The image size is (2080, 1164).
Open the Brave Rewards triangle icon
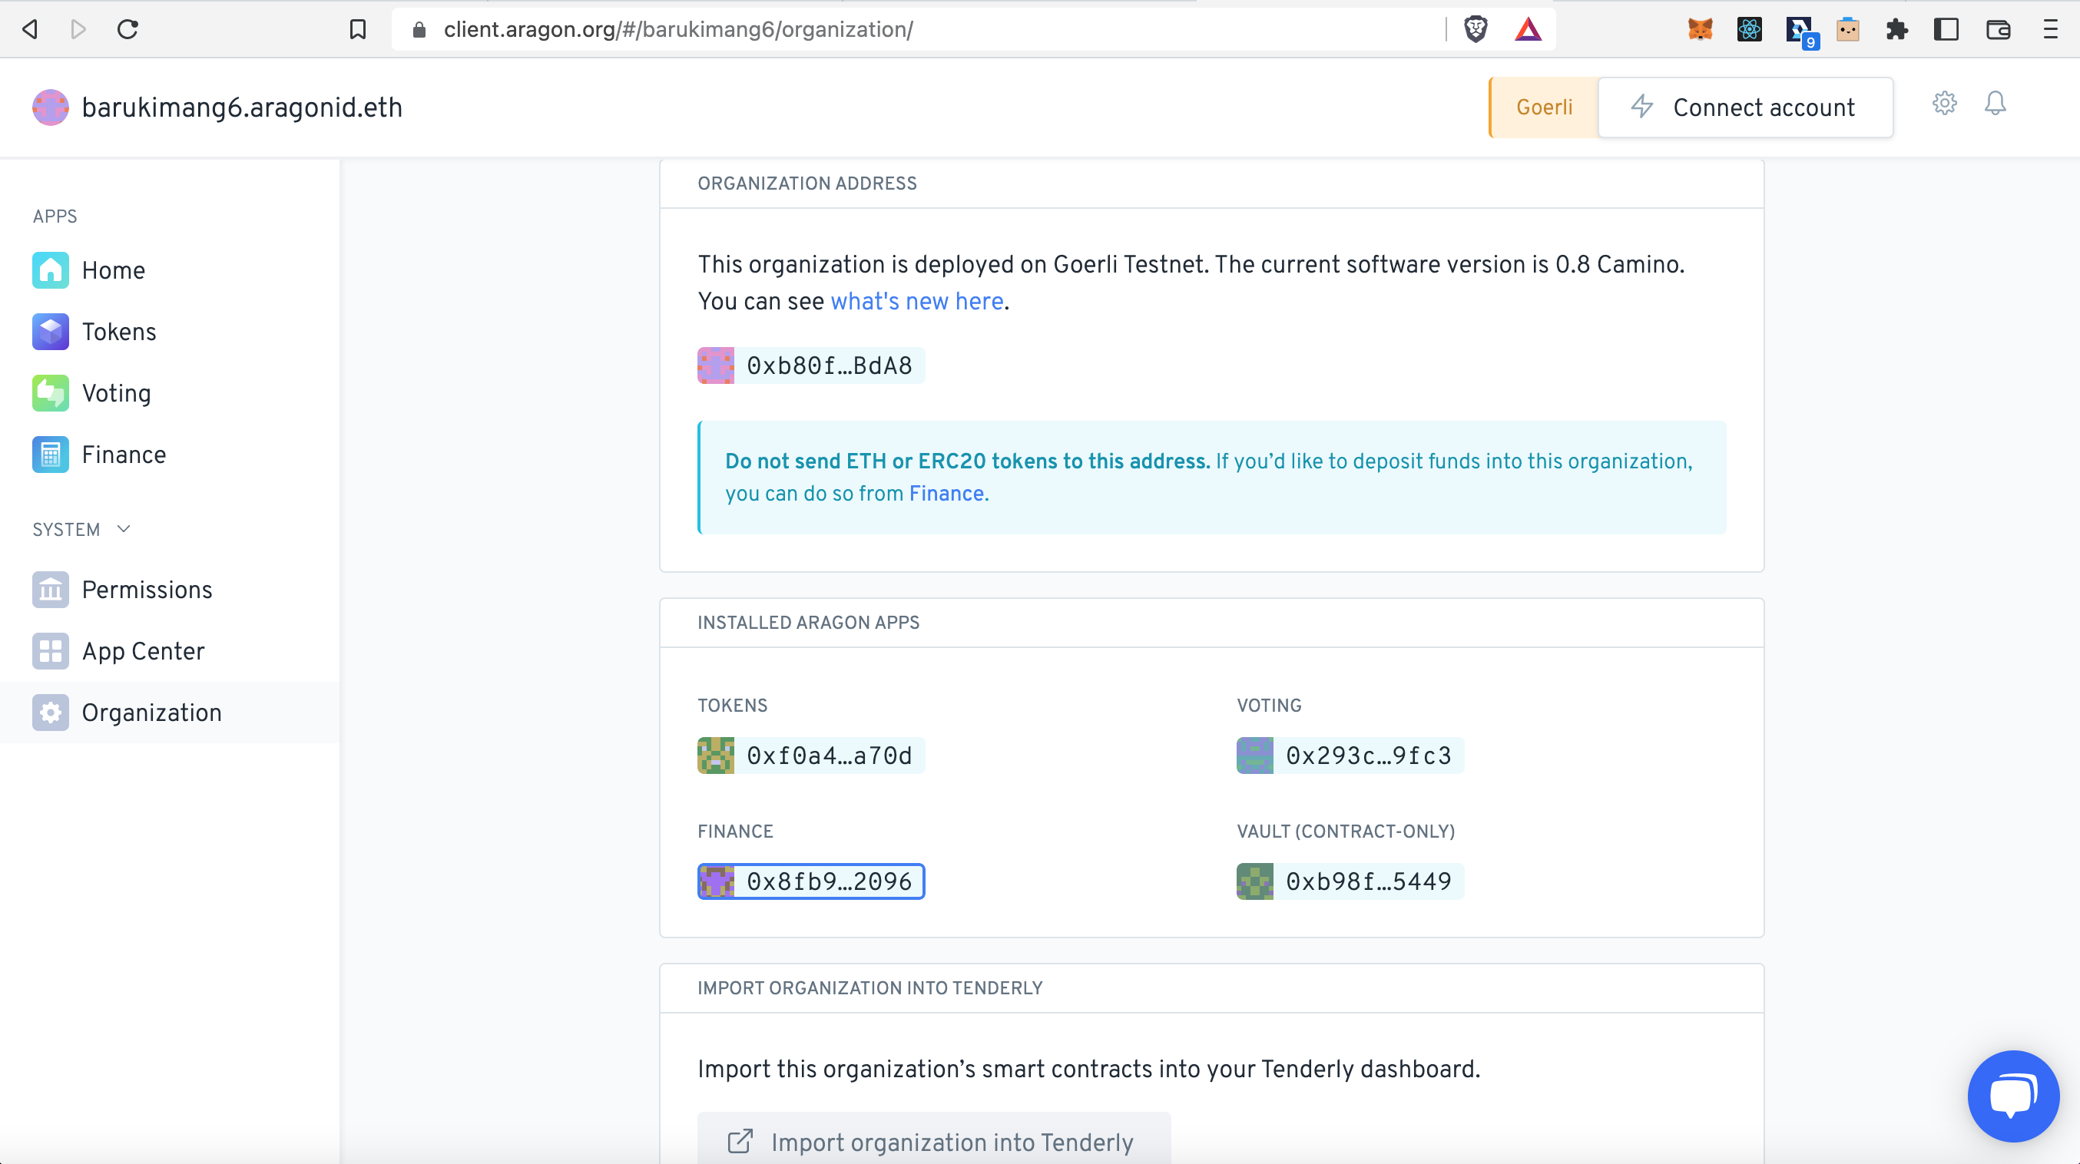click(1528, 30)
